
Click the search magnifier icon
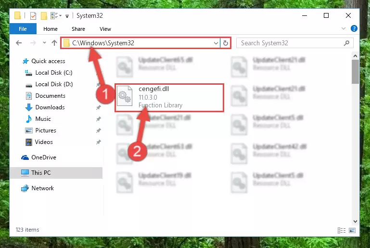coord(346,43)
